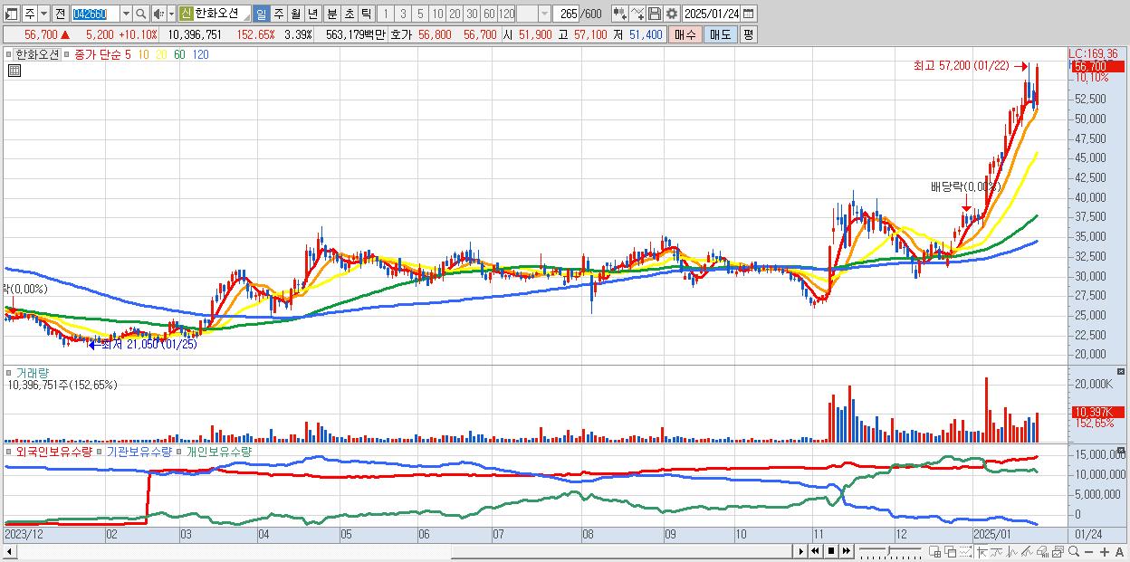Choose the 30 interval button
The image size is (1130, 562).
[x=472, y=14]
